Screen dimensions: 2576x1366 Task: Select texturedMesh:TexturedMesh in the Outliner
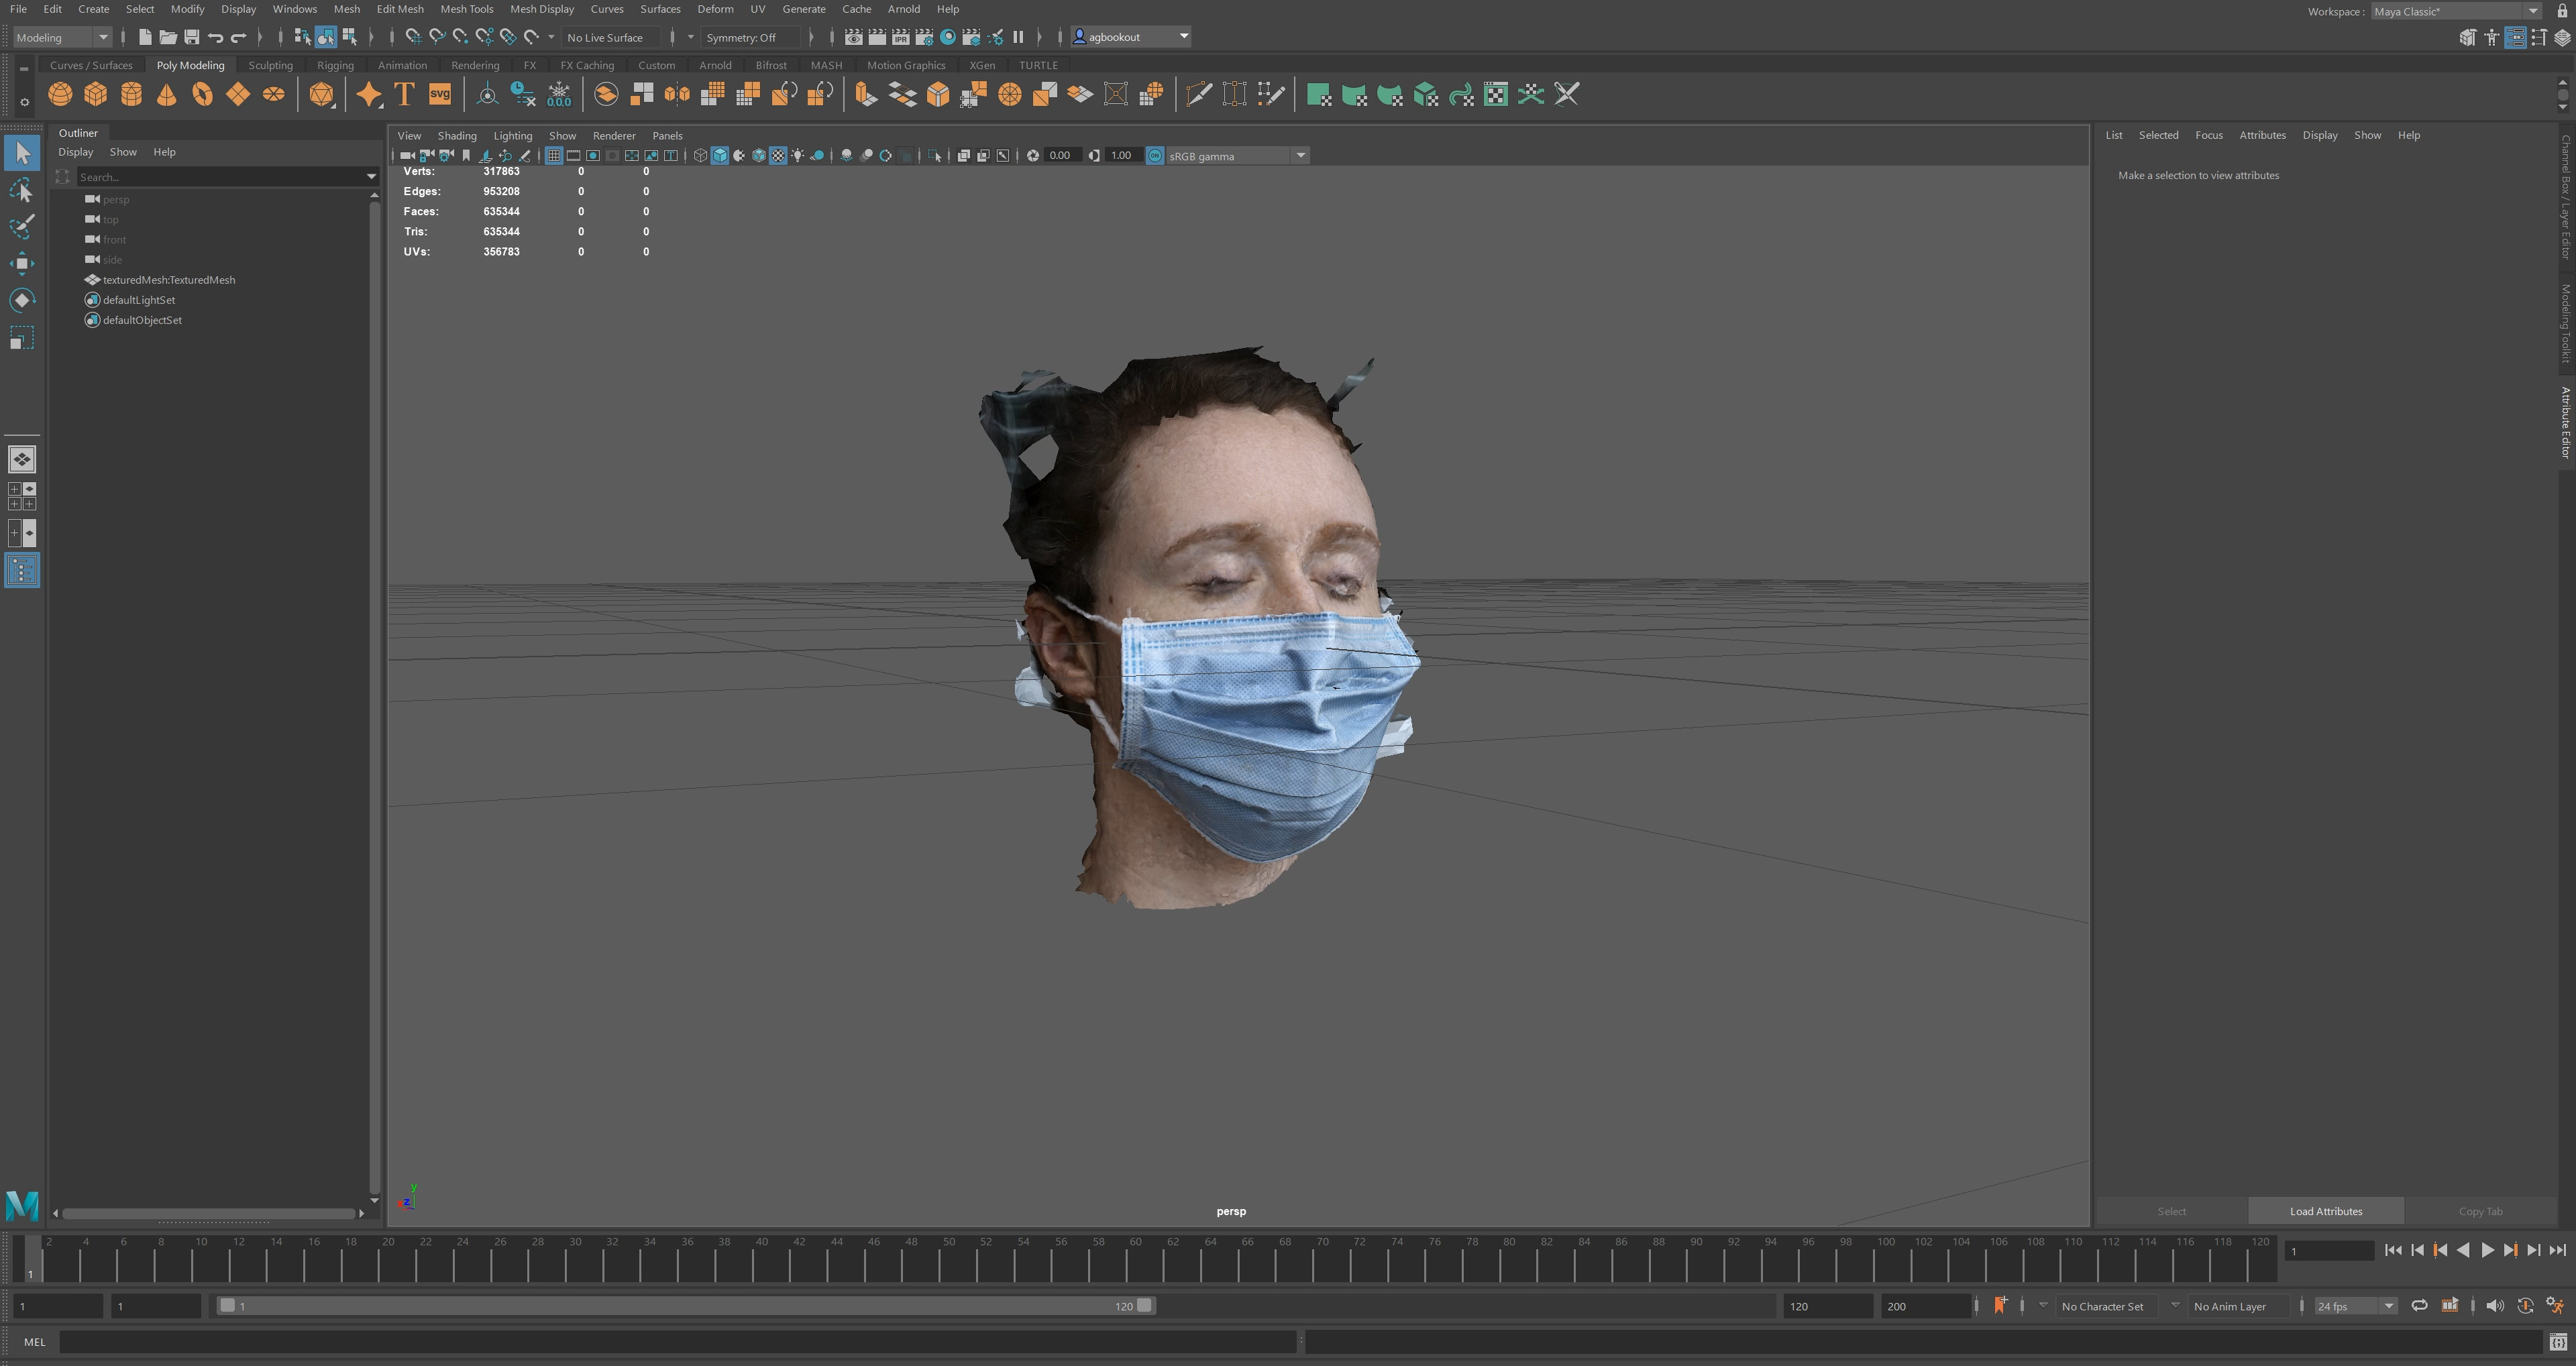(169, 279)
